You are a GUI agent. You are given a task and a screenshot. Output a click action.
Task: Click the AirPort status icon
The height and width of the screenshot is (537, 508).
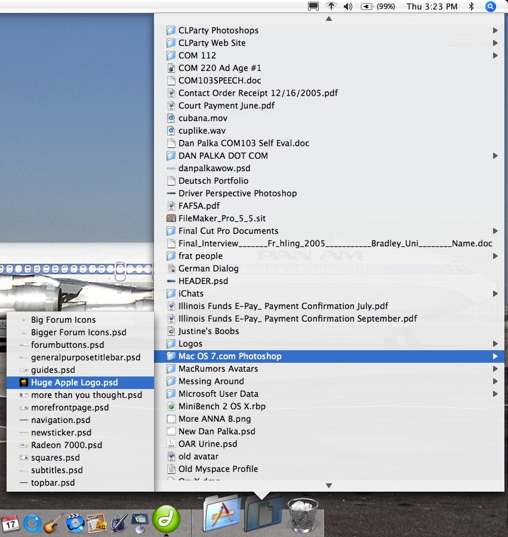coord(331,7)
